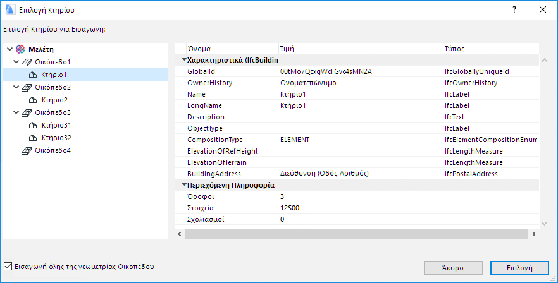The height and width of the screenshot is (283, 558).
Task: Click the Ονοματεπώνυμο value
Action: 308,83
